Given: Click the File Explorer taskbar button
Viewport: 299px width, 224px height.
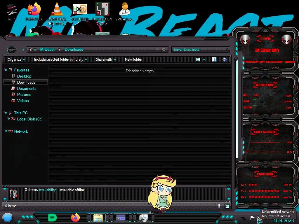Looking at the screenshot, I should [x=98, y=218].
